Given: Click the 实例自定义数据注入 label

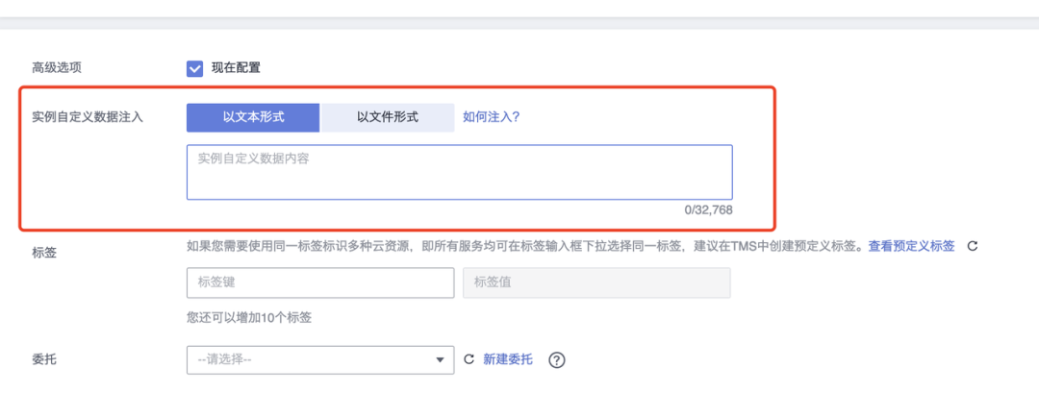Looking at the screenshot, I should click(88, 118).
